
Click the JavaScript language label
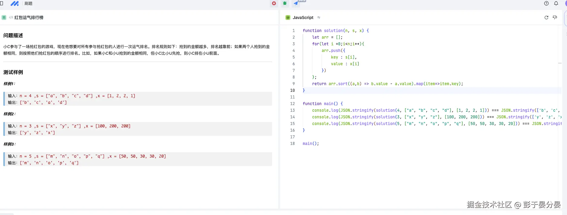point(303,18)
